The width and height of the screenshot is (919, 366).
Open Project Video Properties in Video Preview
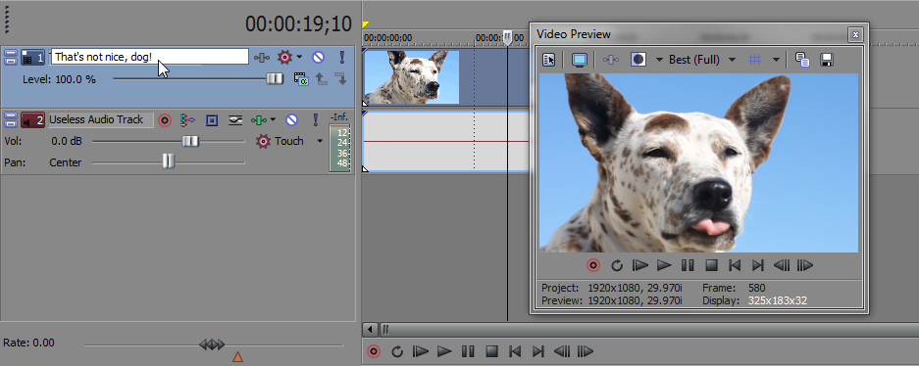point(549,60)
